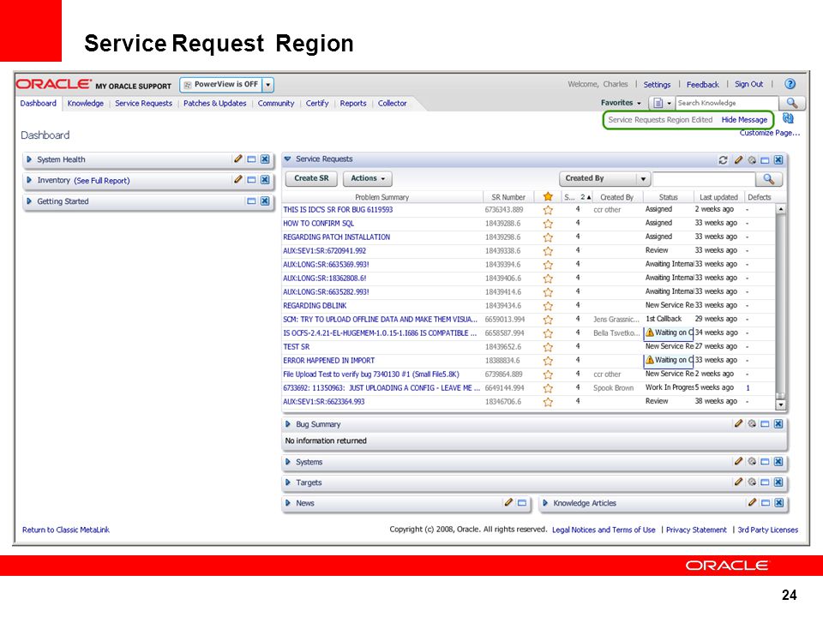Open the Bug Summary settings gear
The image size is (823, 617).
[752, 424]
